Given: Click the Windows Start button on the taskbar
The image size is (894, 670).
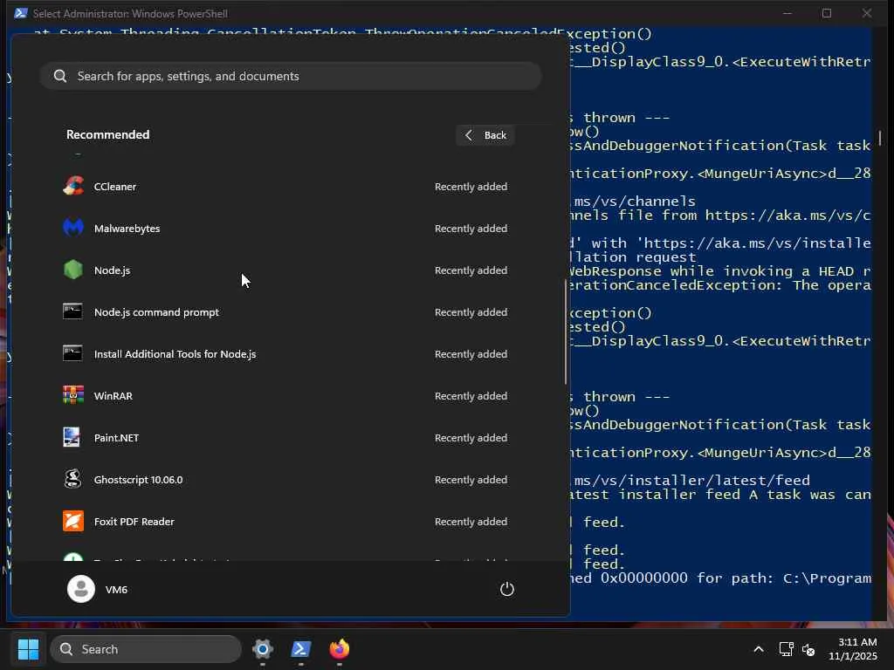Looking at the screenshot, I should coord(28,649).
